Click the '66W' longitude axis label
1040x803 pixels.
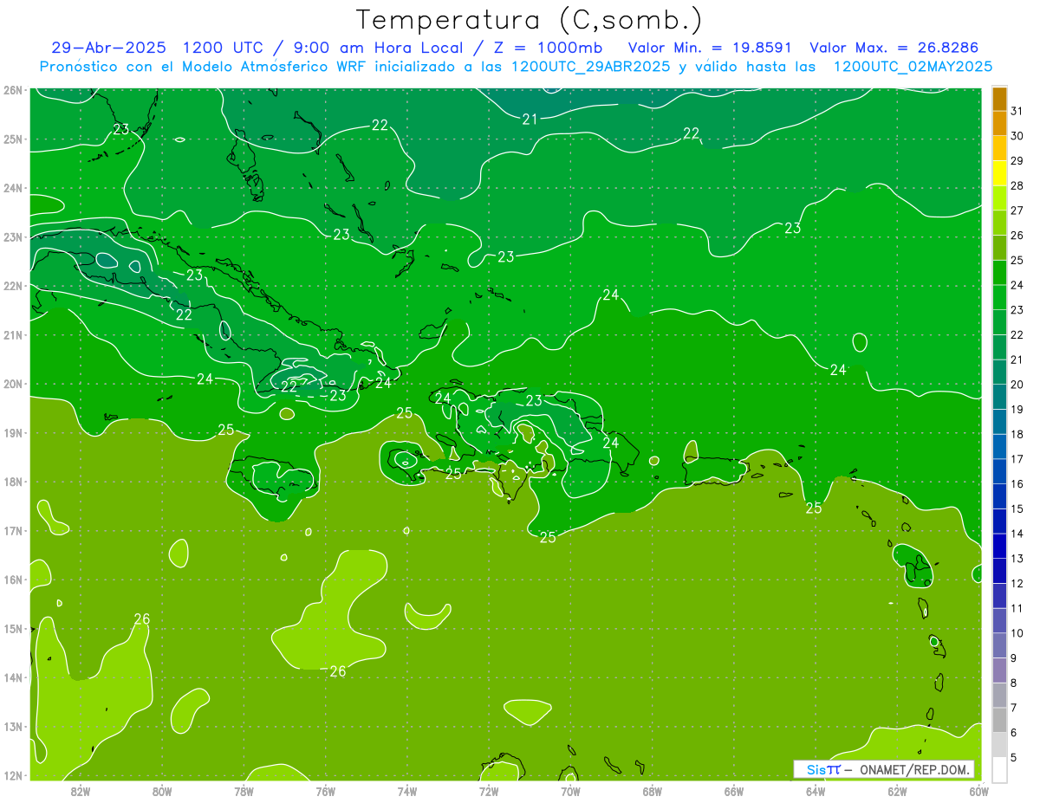pyautogui.click(x=734, y=791)
